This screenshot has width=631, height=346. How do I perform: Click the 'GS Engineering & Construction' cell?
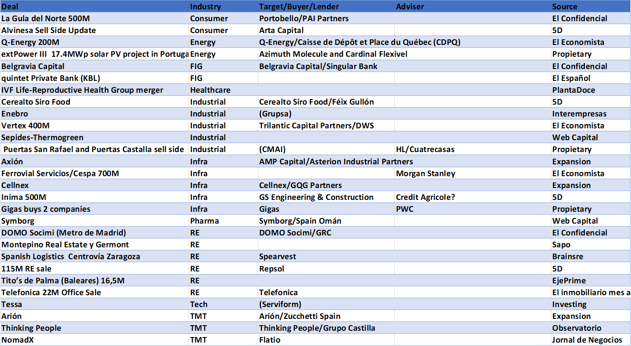point(326,197)
